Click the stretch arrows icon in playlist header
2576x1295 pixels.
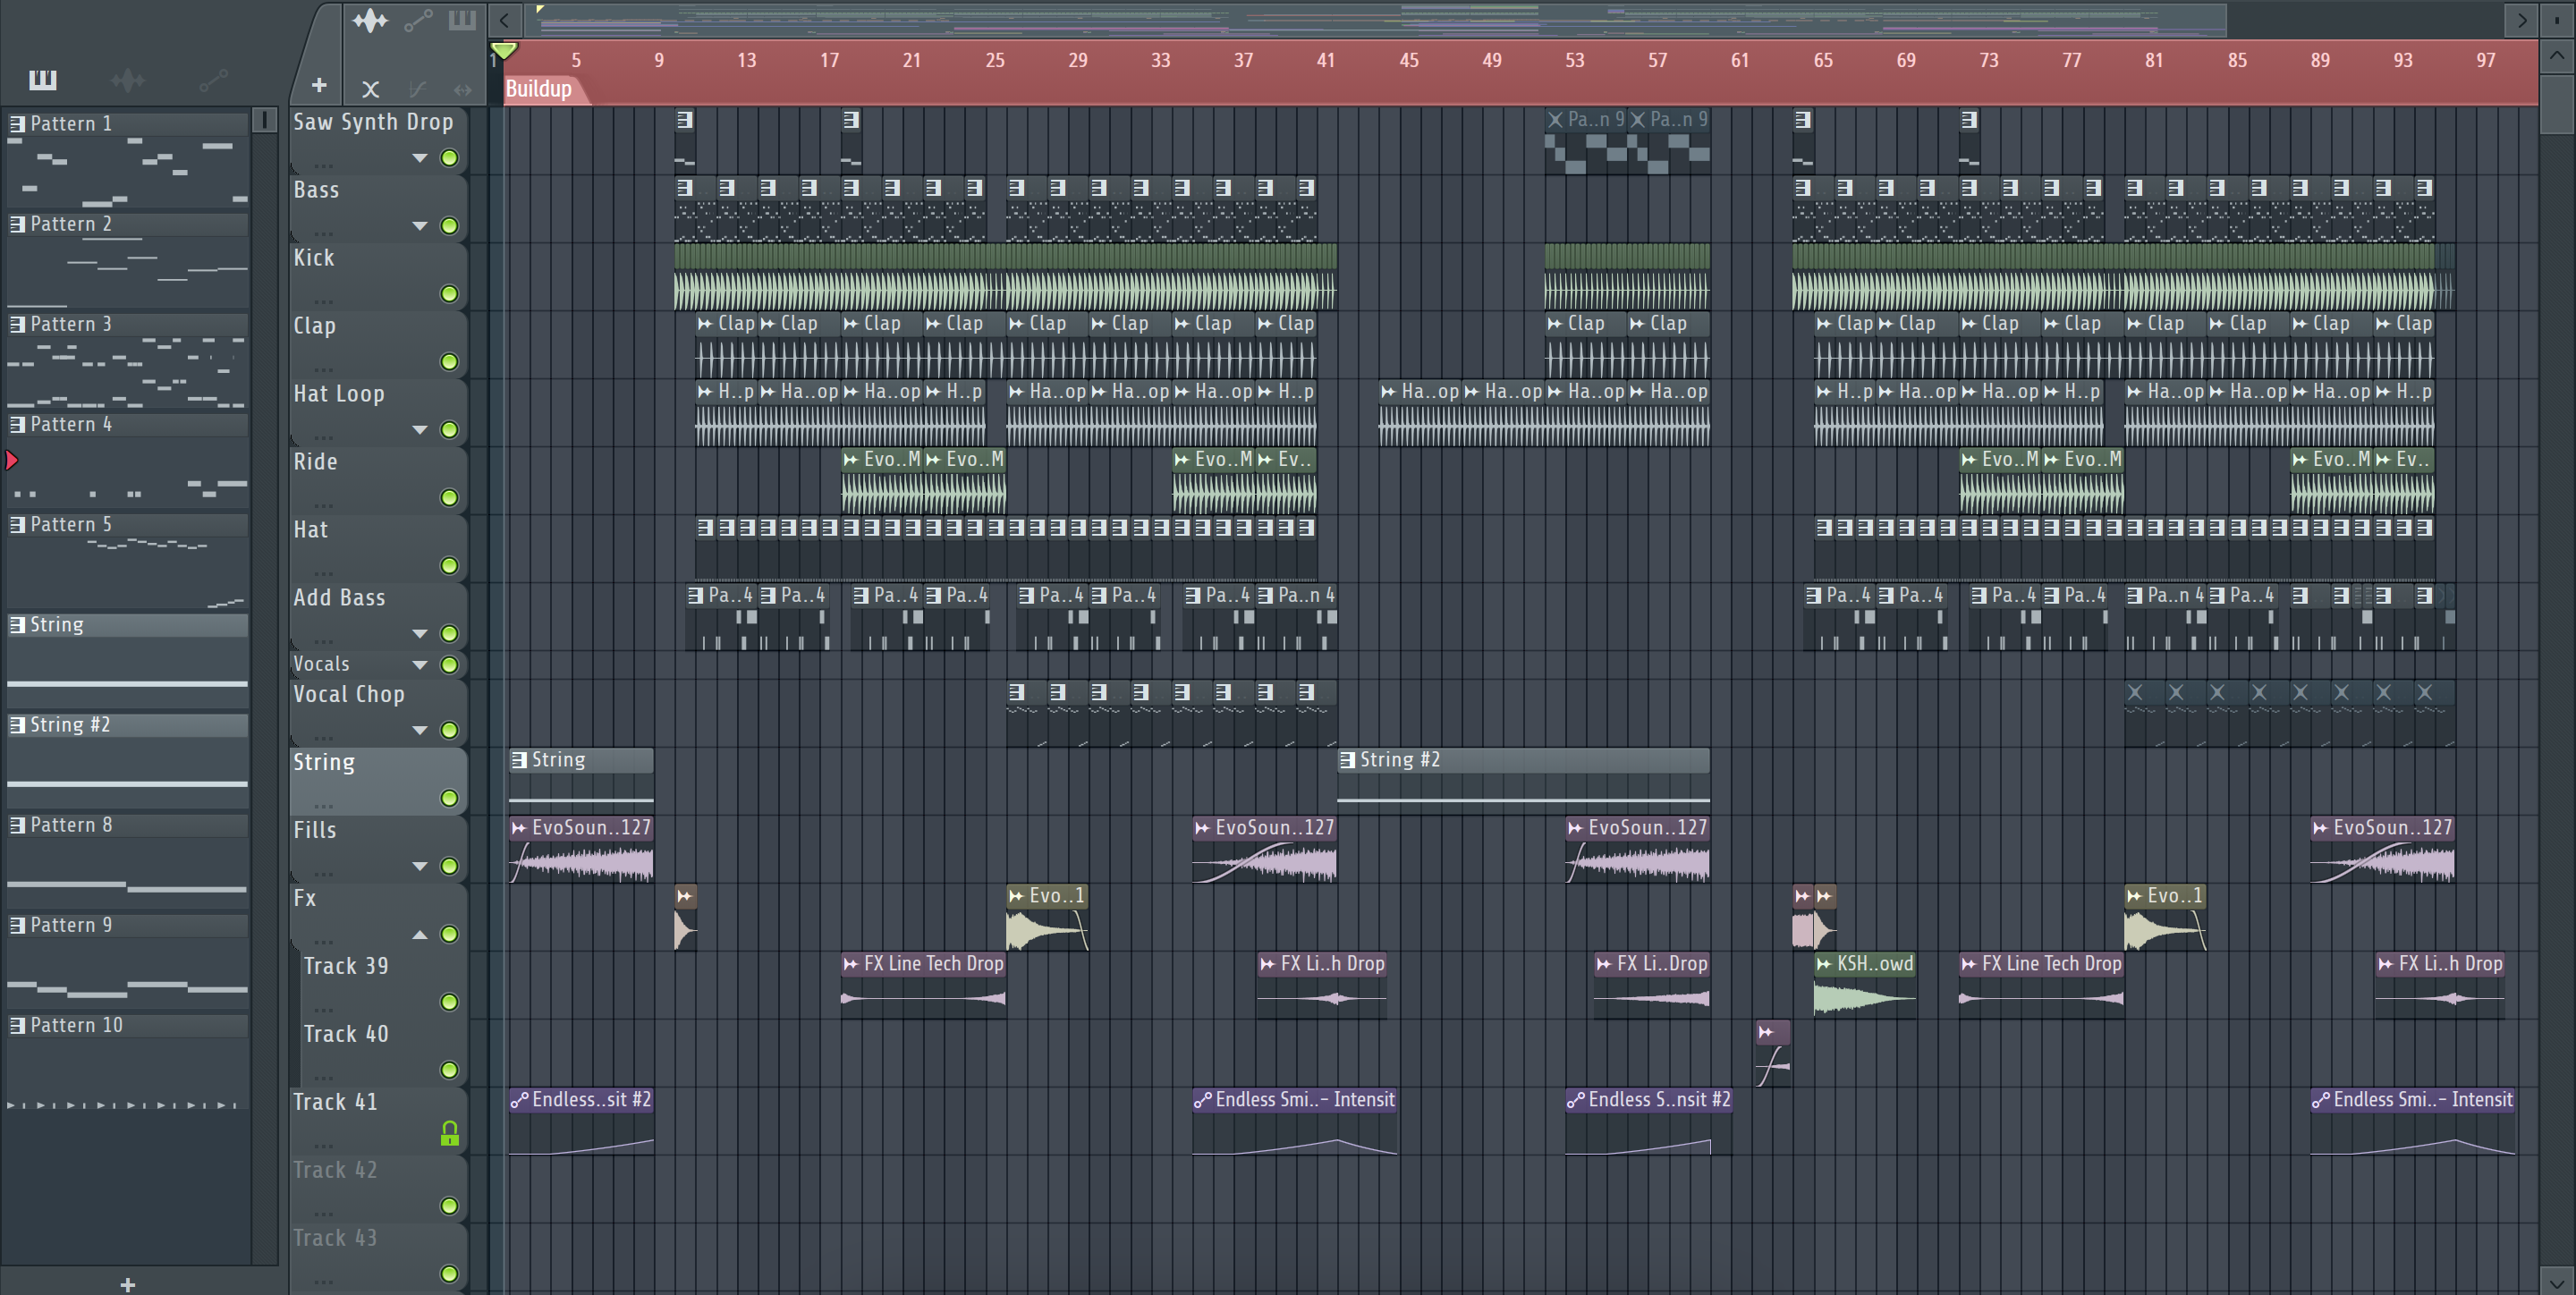click(462, 89)
